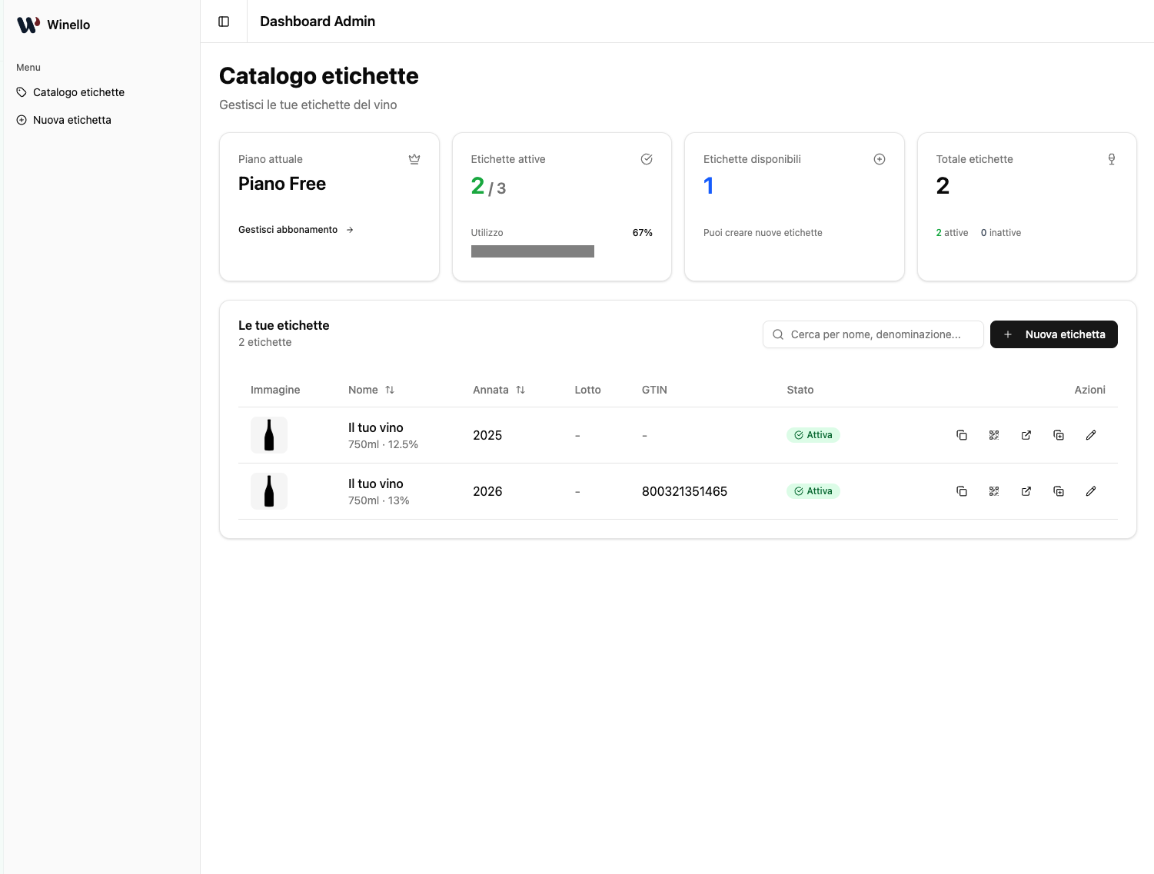Follow the Gestisci abbonamento link
This screenshot has width=1154, height=874.
click(x=288, y=229)
